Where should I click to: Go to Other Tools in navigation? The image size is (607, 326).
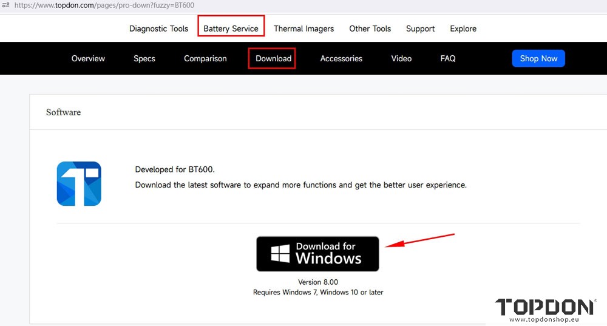click(x=370, y=29)
